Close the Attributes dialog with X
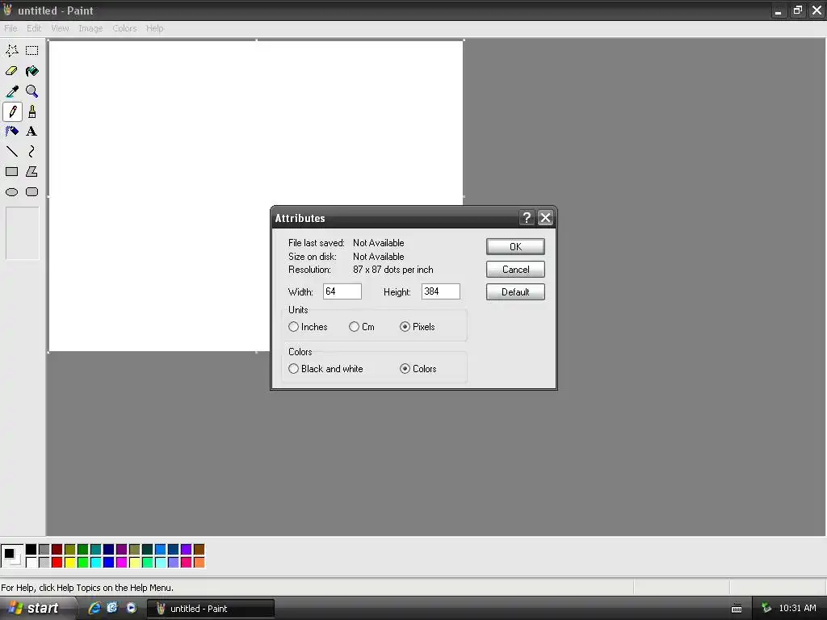 [x=545, y=218]
